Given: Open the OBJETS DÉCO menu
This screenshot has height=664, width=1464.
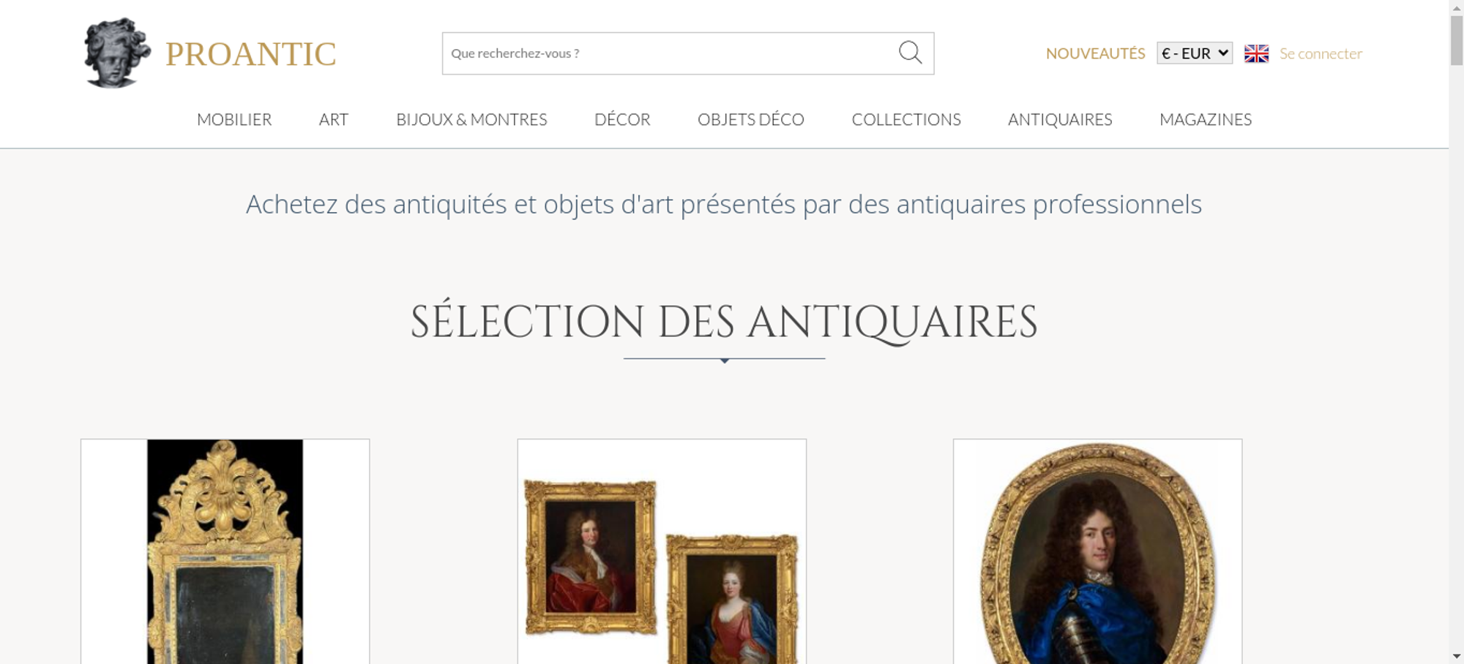Looking at the screenshot, I should pos(751,119).
